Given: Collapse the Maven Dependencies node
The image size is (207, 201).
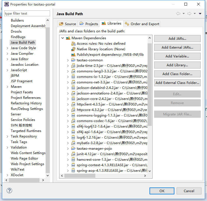Looking at the screenshot, I should pyautogui.click(x=62, y=38).
